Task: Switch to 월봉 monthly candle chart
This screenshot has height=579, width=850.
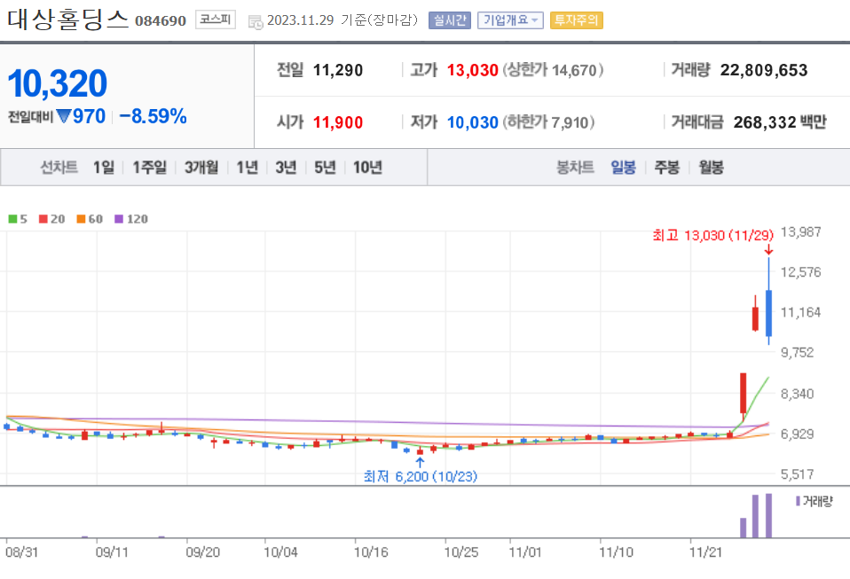Action: click(712, 168)
